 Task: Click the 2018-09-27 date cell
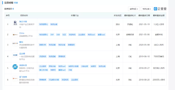point(144,68)
